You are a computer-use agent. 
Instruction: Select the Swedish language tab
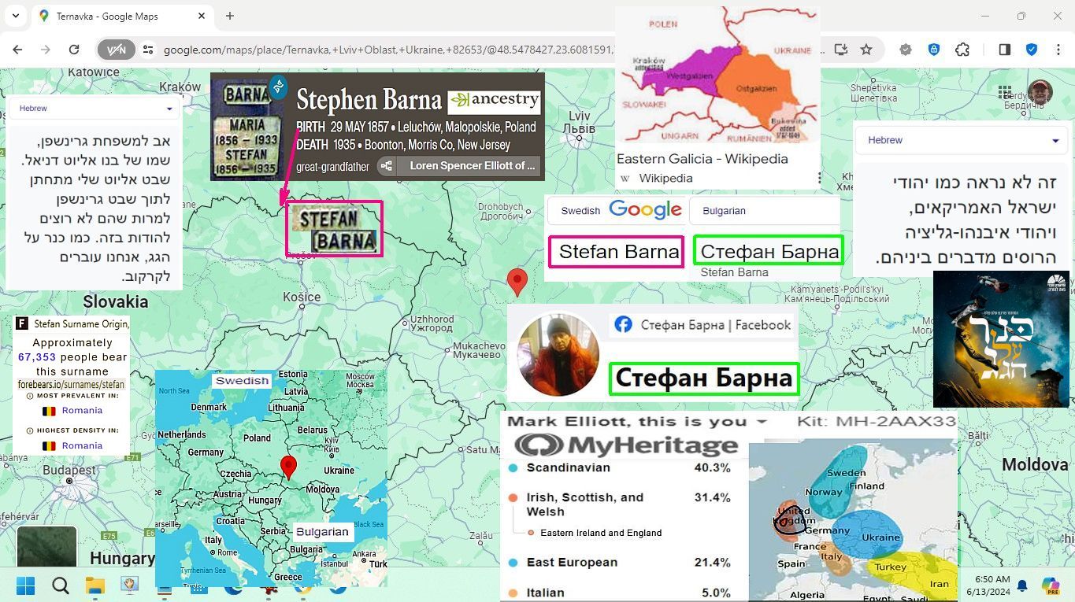click(x=580, y=211)
